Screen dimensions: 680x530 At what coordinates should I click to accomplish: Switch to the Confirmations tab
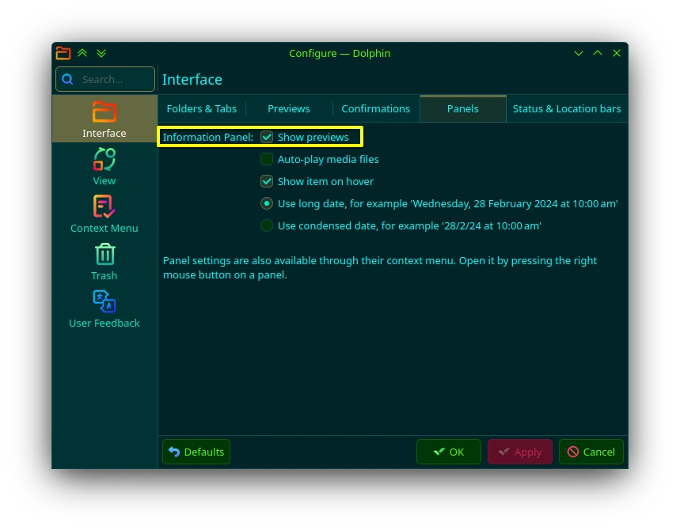(x=375, y=109)
